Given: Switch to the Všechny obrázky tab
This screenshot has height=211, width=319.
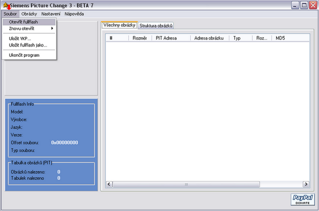Looking at the screenshot, I should 120,25.
